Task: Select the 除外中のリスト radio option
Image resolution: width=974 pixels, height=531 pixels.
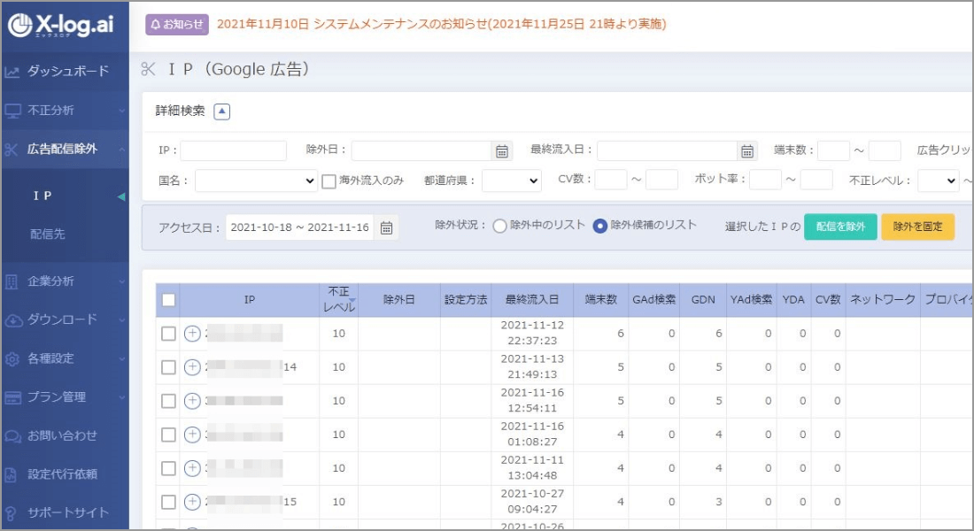Action: pos(499,226)
